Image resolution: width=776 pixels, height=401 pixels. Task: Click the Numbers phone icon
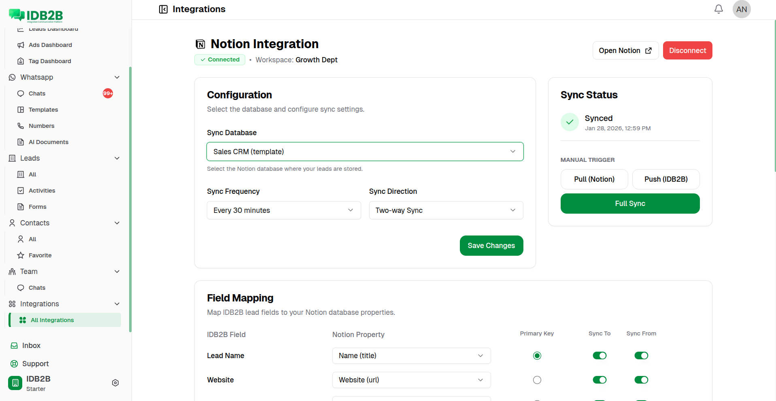[x=21, y=125]
